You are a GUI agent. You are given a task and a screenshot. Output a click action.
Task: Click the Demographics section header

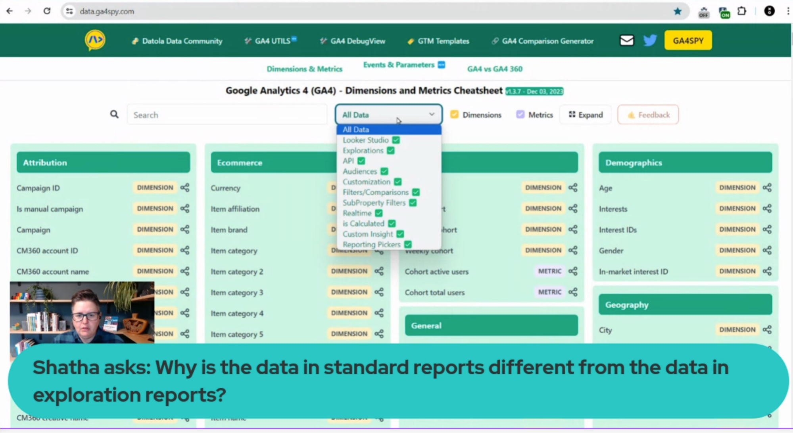pyautogui.click(x=685, y=163)
